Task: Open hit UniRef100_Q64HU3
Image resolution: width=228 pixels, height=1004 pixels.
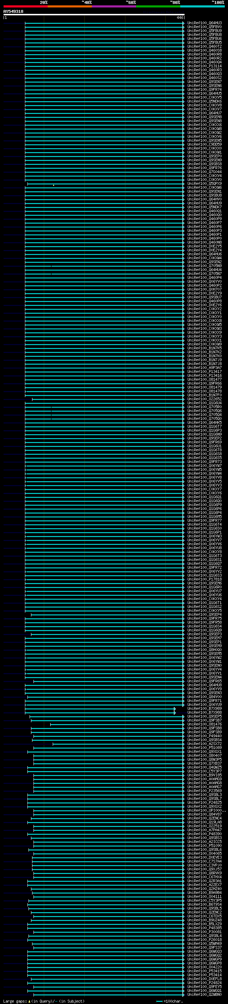Action: (x=204, y=23)
